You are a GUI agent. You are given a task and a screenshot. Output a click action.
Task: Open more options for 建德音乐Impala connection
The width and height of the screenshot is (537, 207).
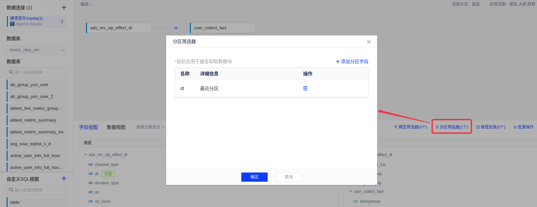(x=62, y=21)
